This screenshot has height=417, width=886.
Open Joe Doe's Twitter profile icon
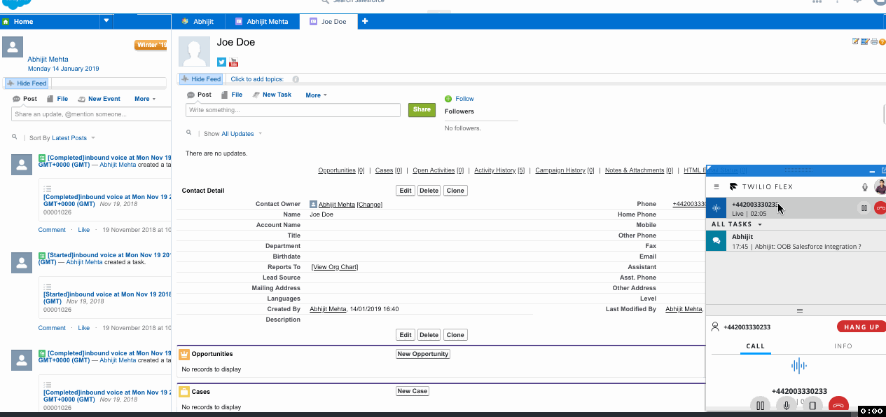tap(221, 62)
